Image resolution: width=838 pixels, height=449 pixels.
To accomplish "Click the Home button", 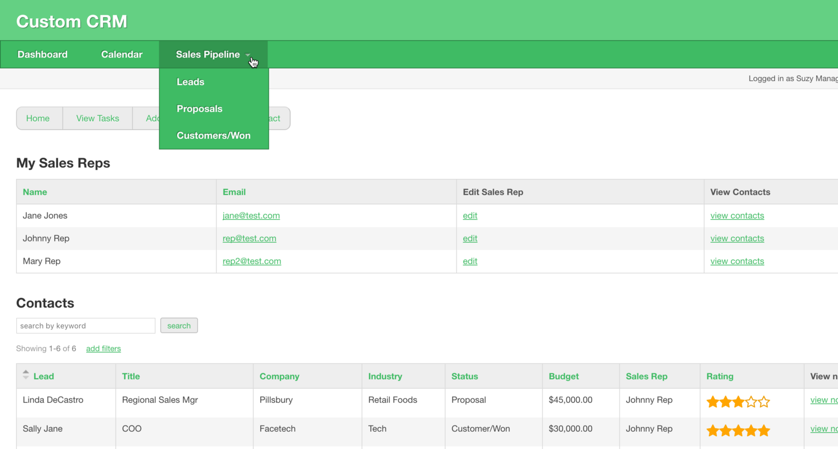I will pyautogui.click(x=38, y=118).
